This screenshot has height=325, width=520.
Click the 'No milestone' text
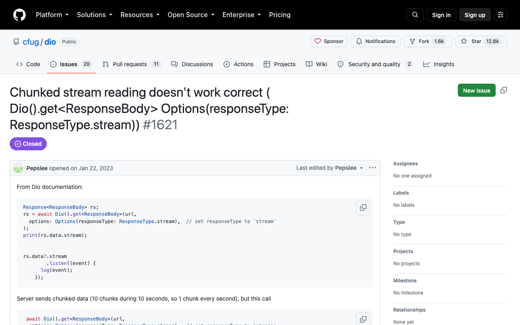point(408,293)
